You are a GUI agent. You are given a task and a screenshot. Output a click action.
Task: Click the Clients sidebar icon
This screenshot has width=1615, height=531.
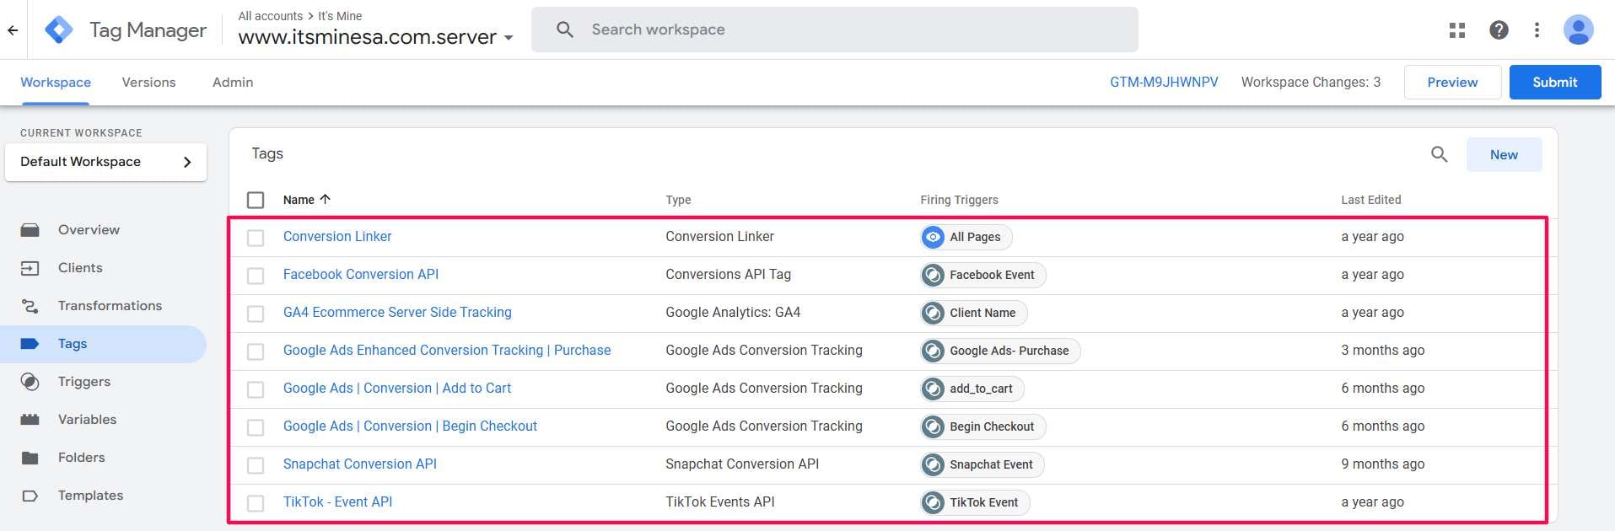pyautogui.click(x=30, y=268)
